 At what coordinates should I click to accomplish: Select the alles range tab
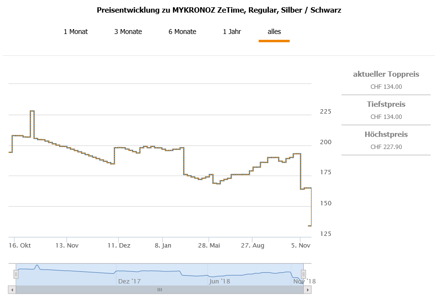274,32
